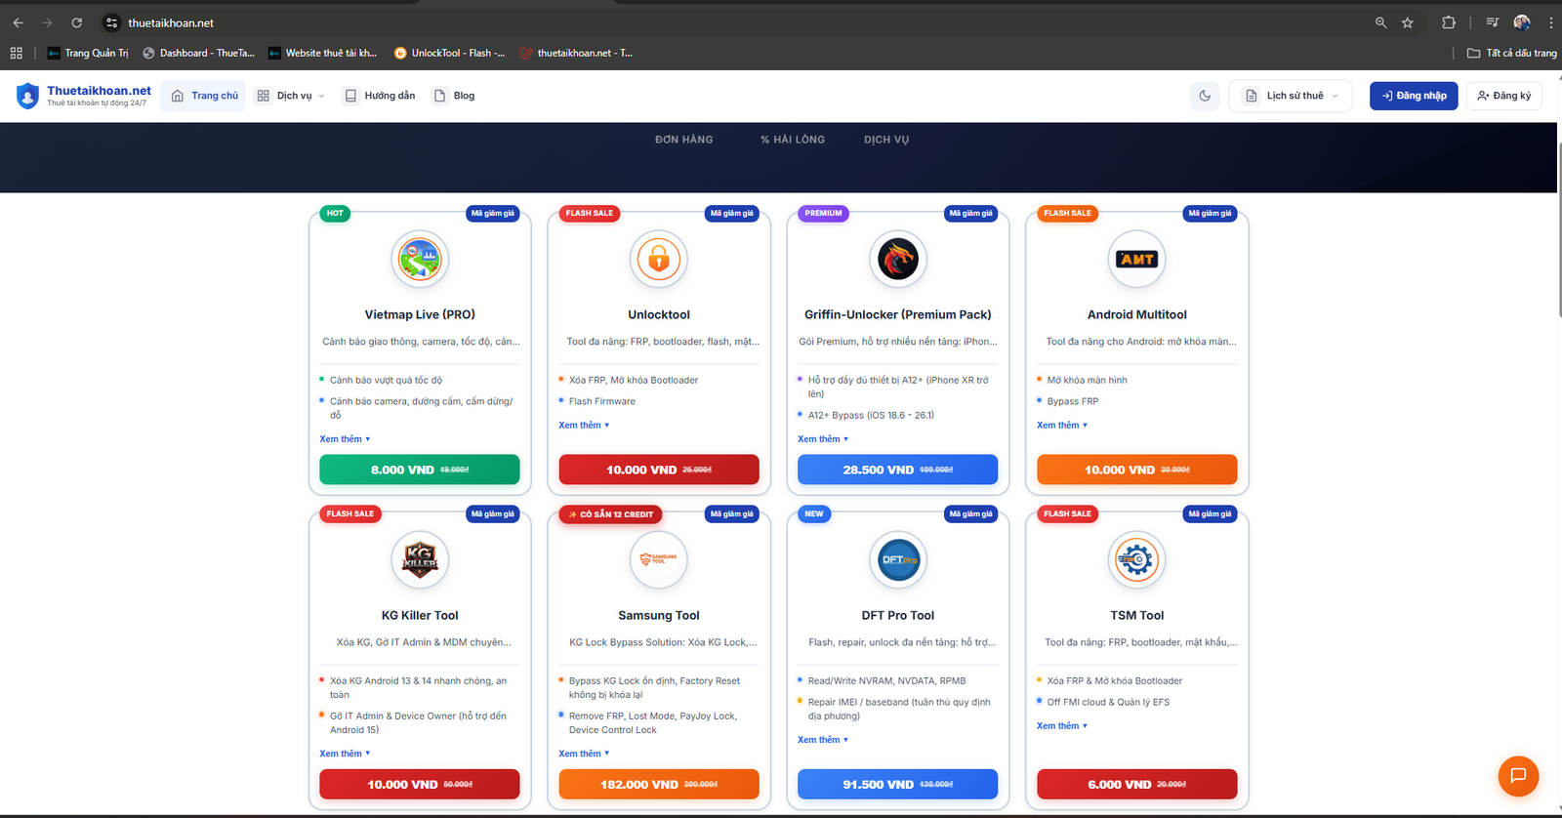Open the orange chat support bubble
The image size is (1562, 818).
pos(1517,776)
